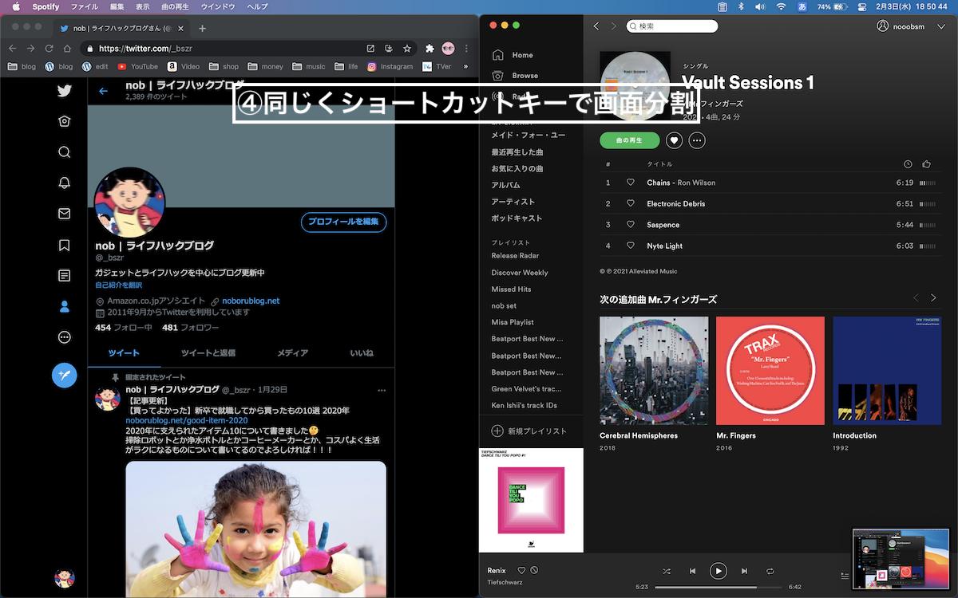
Task: Open Cerebral Hemispheres album cover
Action: pos(654,371)
